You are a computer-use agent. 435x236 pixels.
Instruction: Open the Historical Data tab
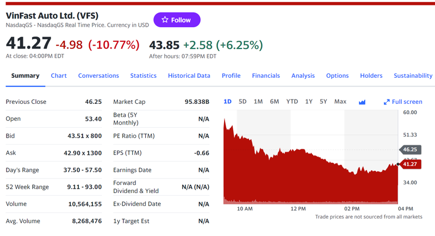point(189,76)
